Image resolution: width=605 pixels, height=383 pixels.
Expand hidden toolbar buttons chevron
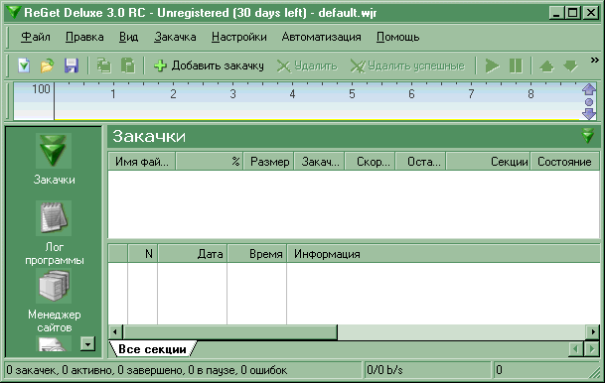595,61
